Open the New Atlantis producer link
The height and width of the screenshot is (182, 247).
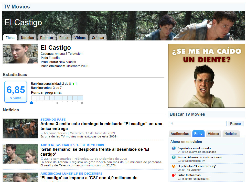(67, 62)
